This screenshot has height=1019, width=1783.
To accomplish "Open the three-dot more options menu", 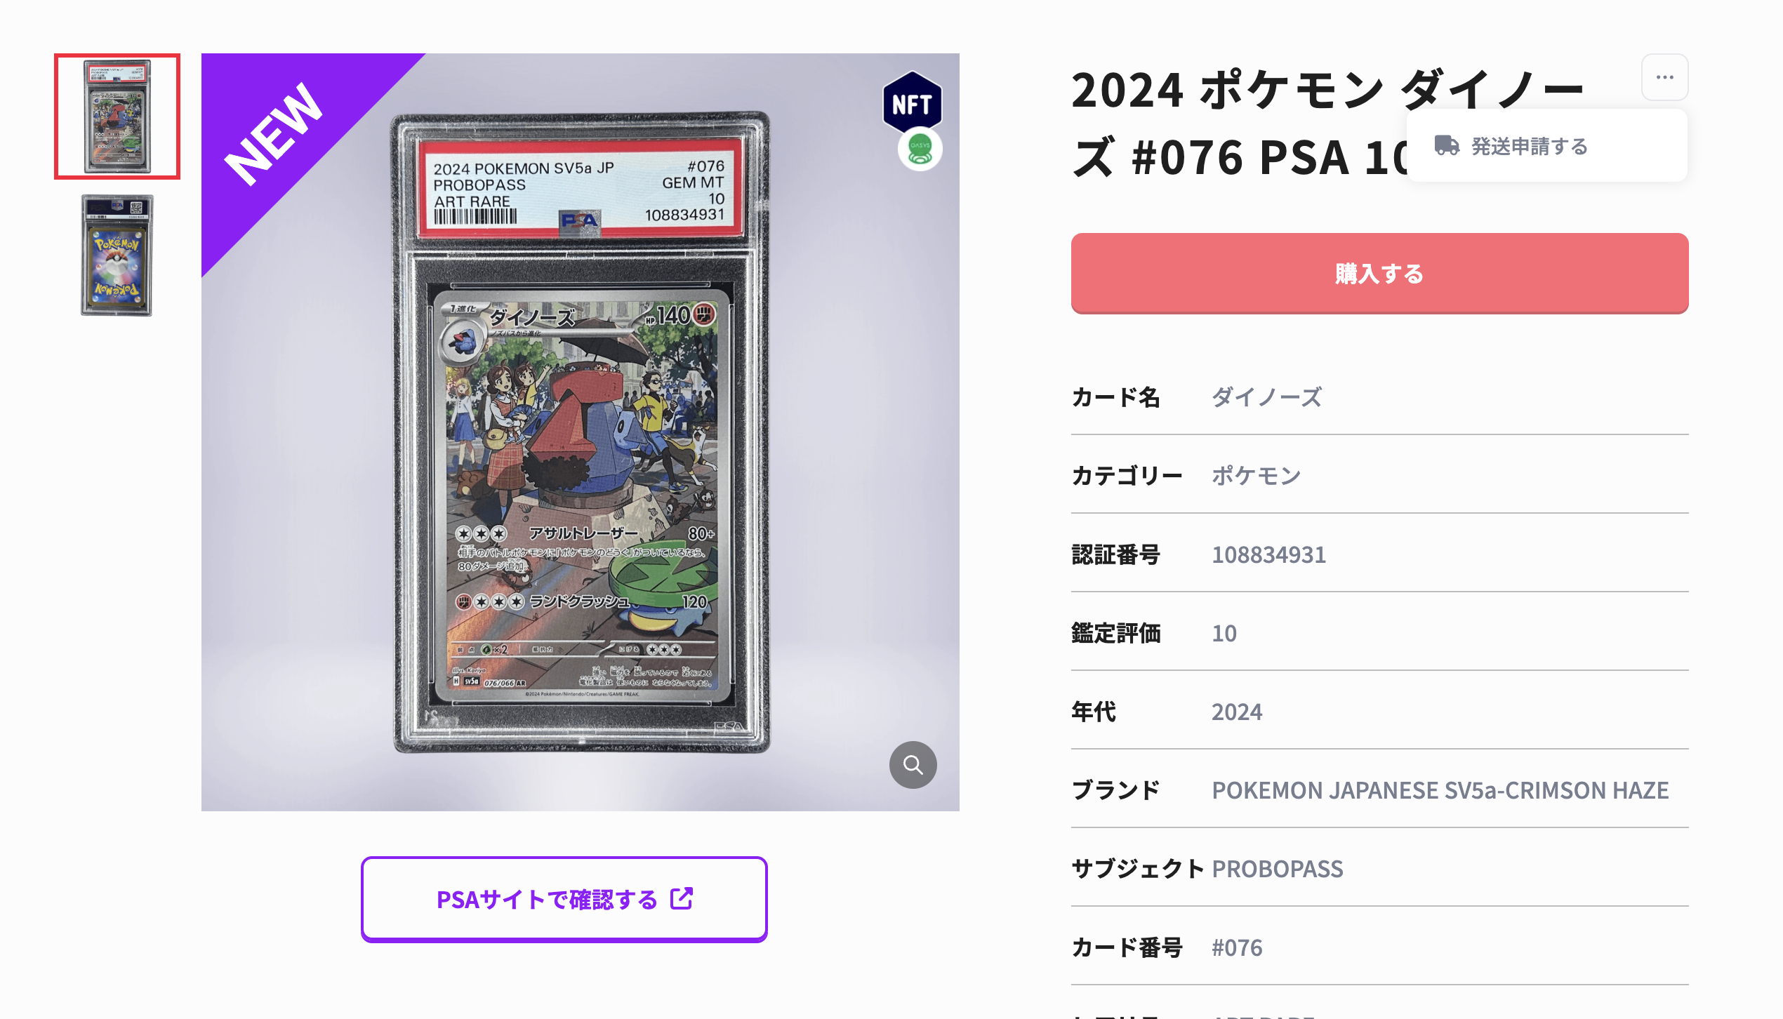I will click(x=1664, y=77).
